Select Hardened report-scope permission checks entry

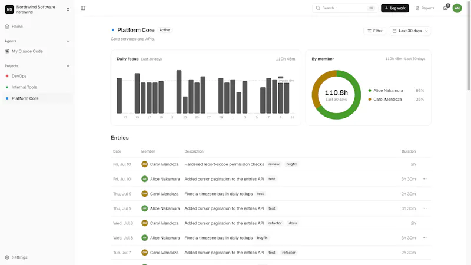click(271, 164)
